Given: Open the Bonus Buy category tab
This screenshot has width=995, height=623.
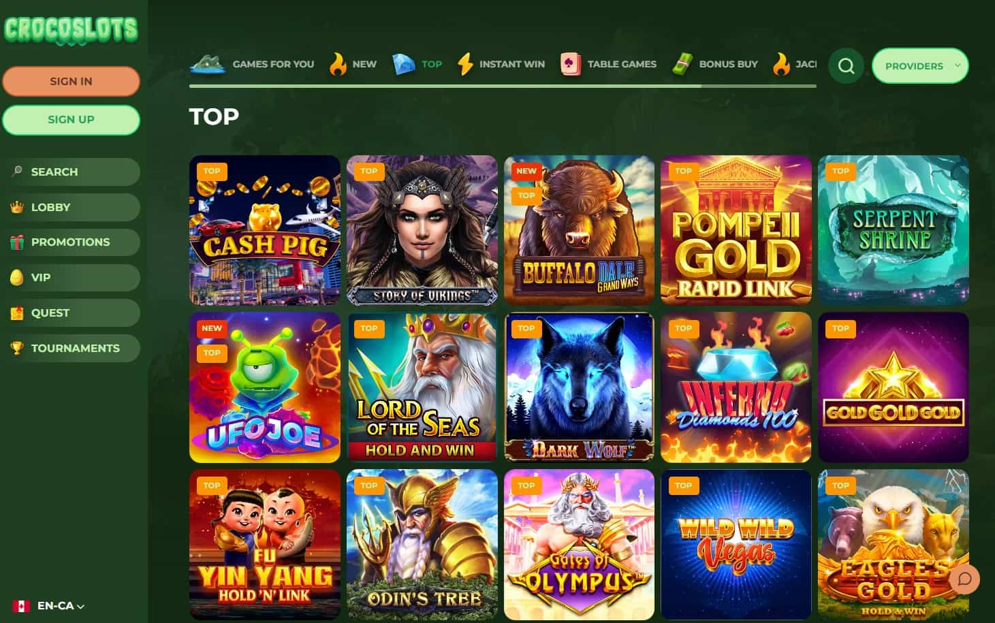Looking at the screenshot, I should pos(714,64).
